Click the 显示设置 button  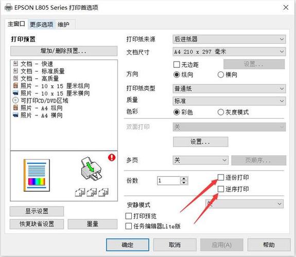37,211
